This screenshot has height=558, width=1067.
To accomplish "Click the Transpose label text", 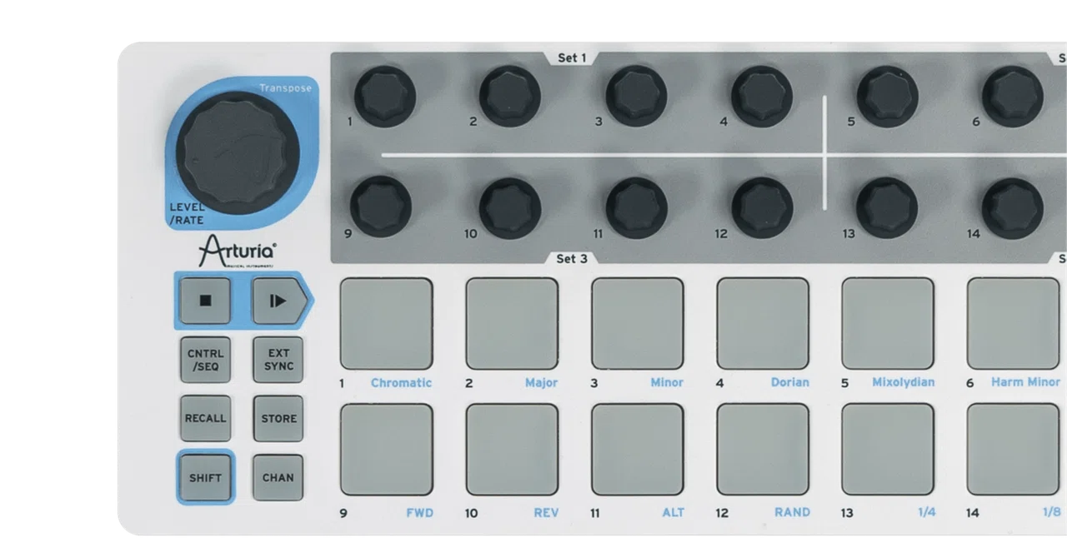I will pos(285,88).
